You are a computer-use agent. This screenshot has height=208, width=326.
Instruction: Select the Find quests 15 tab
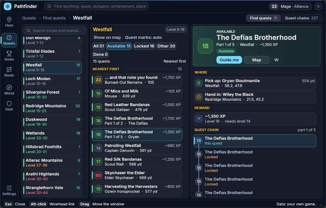[x=263, y=18]
